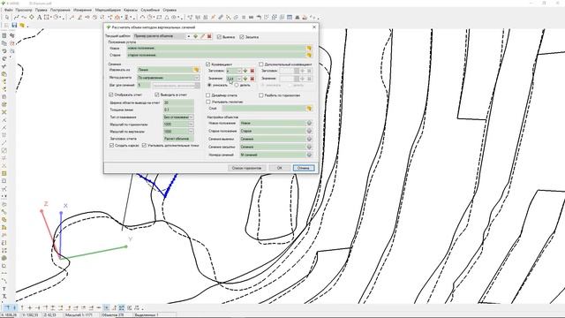The width and height of the screenshot is (565, 318).
Task: Enable Учитывать геологию checkbox
Action: [208, 102]
